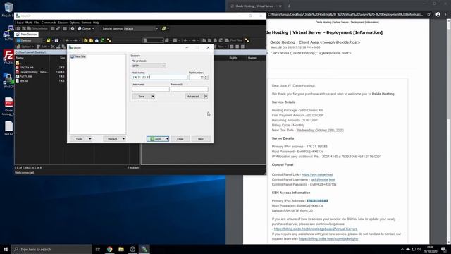Click the Queue toolbar button
Viewport: 451px width, 254px height.
(86, 28)
